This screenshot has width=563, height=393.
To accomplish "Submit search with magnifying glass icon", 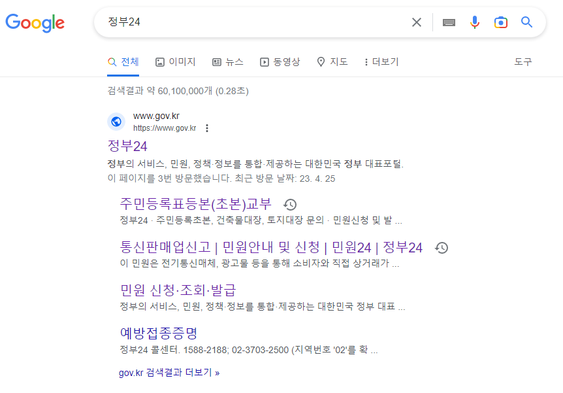I will tap(526, 22).
